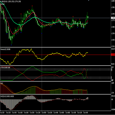Click the red Momentum 100 level line
This screenshot has height=115, width=115.
[55, 55]
